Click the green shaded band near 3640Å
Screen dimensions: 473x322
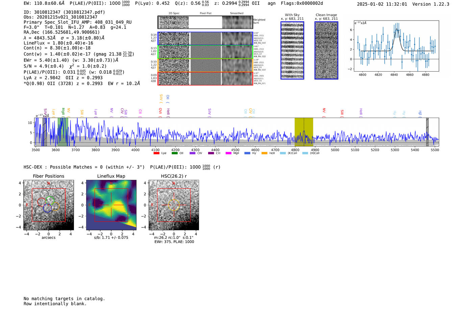[63, 132]
